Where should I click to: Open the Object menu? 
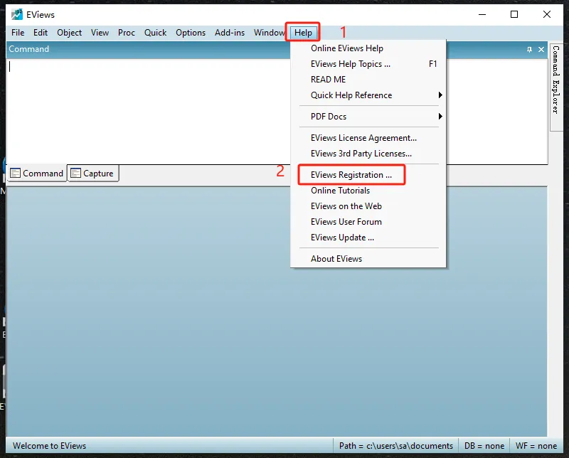click(69, 33)
